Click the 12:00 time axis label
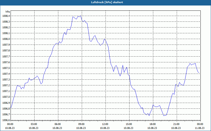This screenshot has width=211, height=131. click(x=105, y=124)
